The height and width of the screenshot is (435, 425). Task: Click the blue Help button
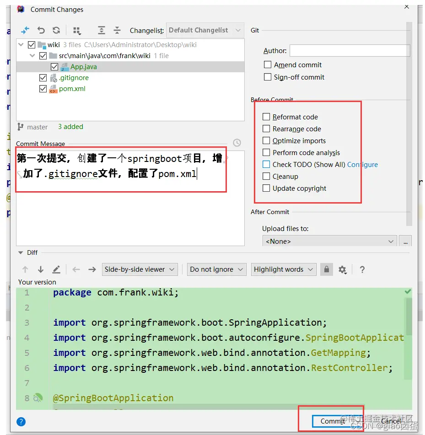point(21,422)
